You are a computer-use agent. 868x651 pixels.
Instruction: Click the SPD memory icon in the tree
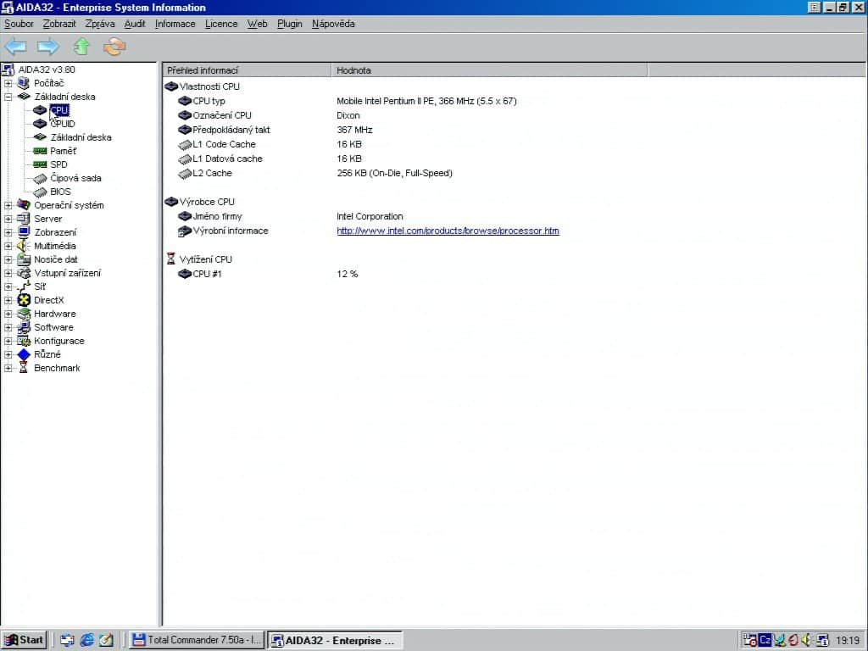tap(40, 164)
